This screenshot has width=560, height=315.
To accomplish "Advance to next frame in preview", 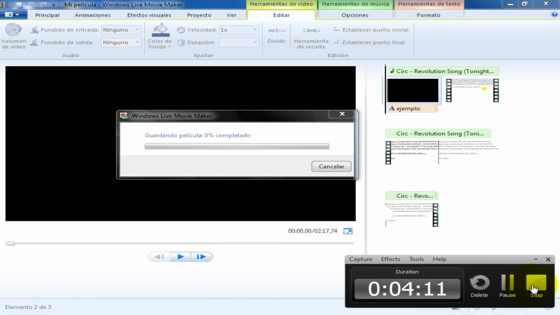I will pyautogui.click(x=201, y=257).
